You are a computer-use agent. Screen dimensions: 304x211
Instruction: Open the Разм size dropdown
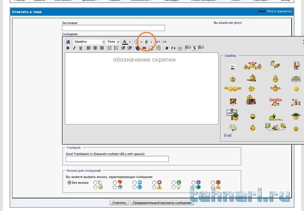click(113, 42)
